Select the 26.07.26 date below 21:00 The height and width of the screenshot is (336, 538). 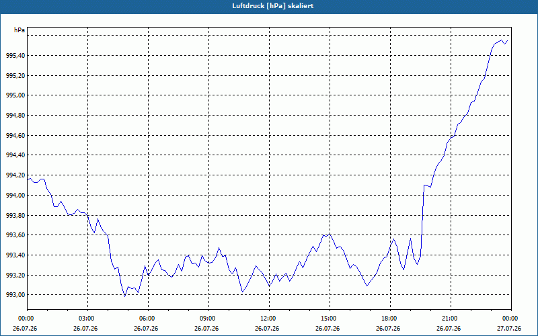[449, 329]
